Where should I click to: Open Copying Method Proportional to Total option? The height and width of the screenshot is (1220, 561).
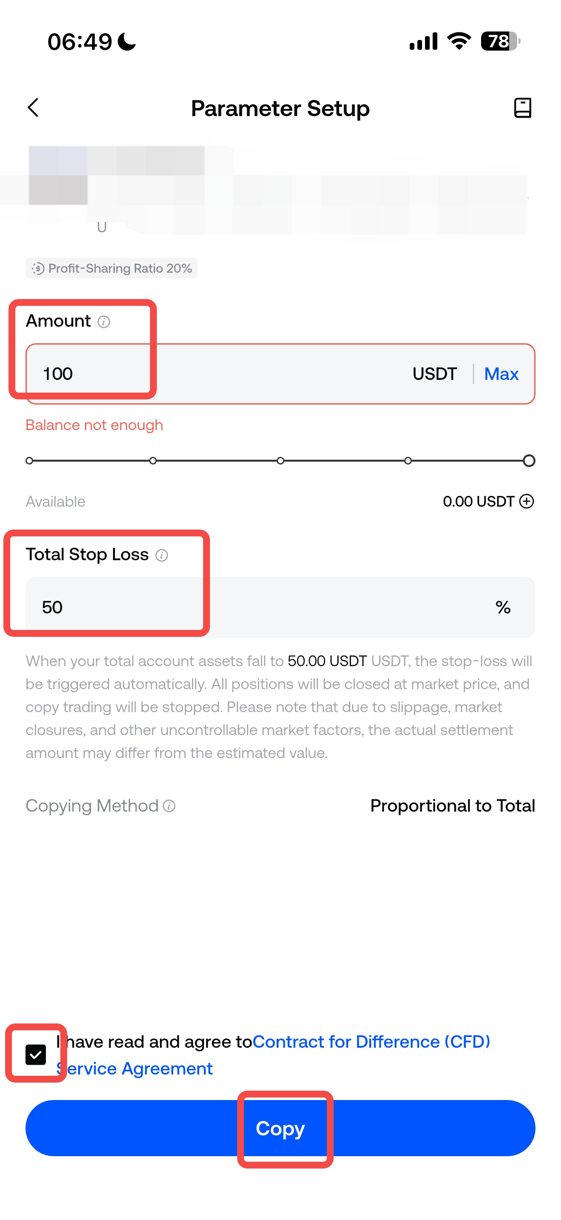coord(452,806)
